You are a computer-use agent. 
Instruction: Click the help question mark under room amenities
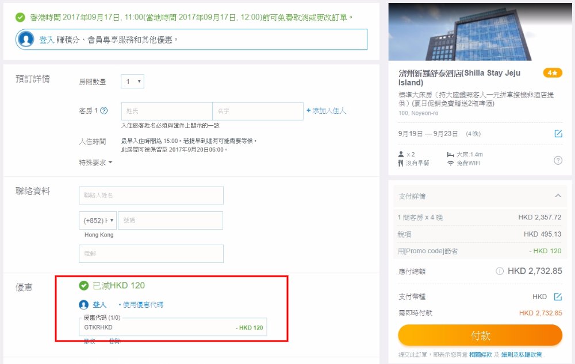click(x=558, y=160)
